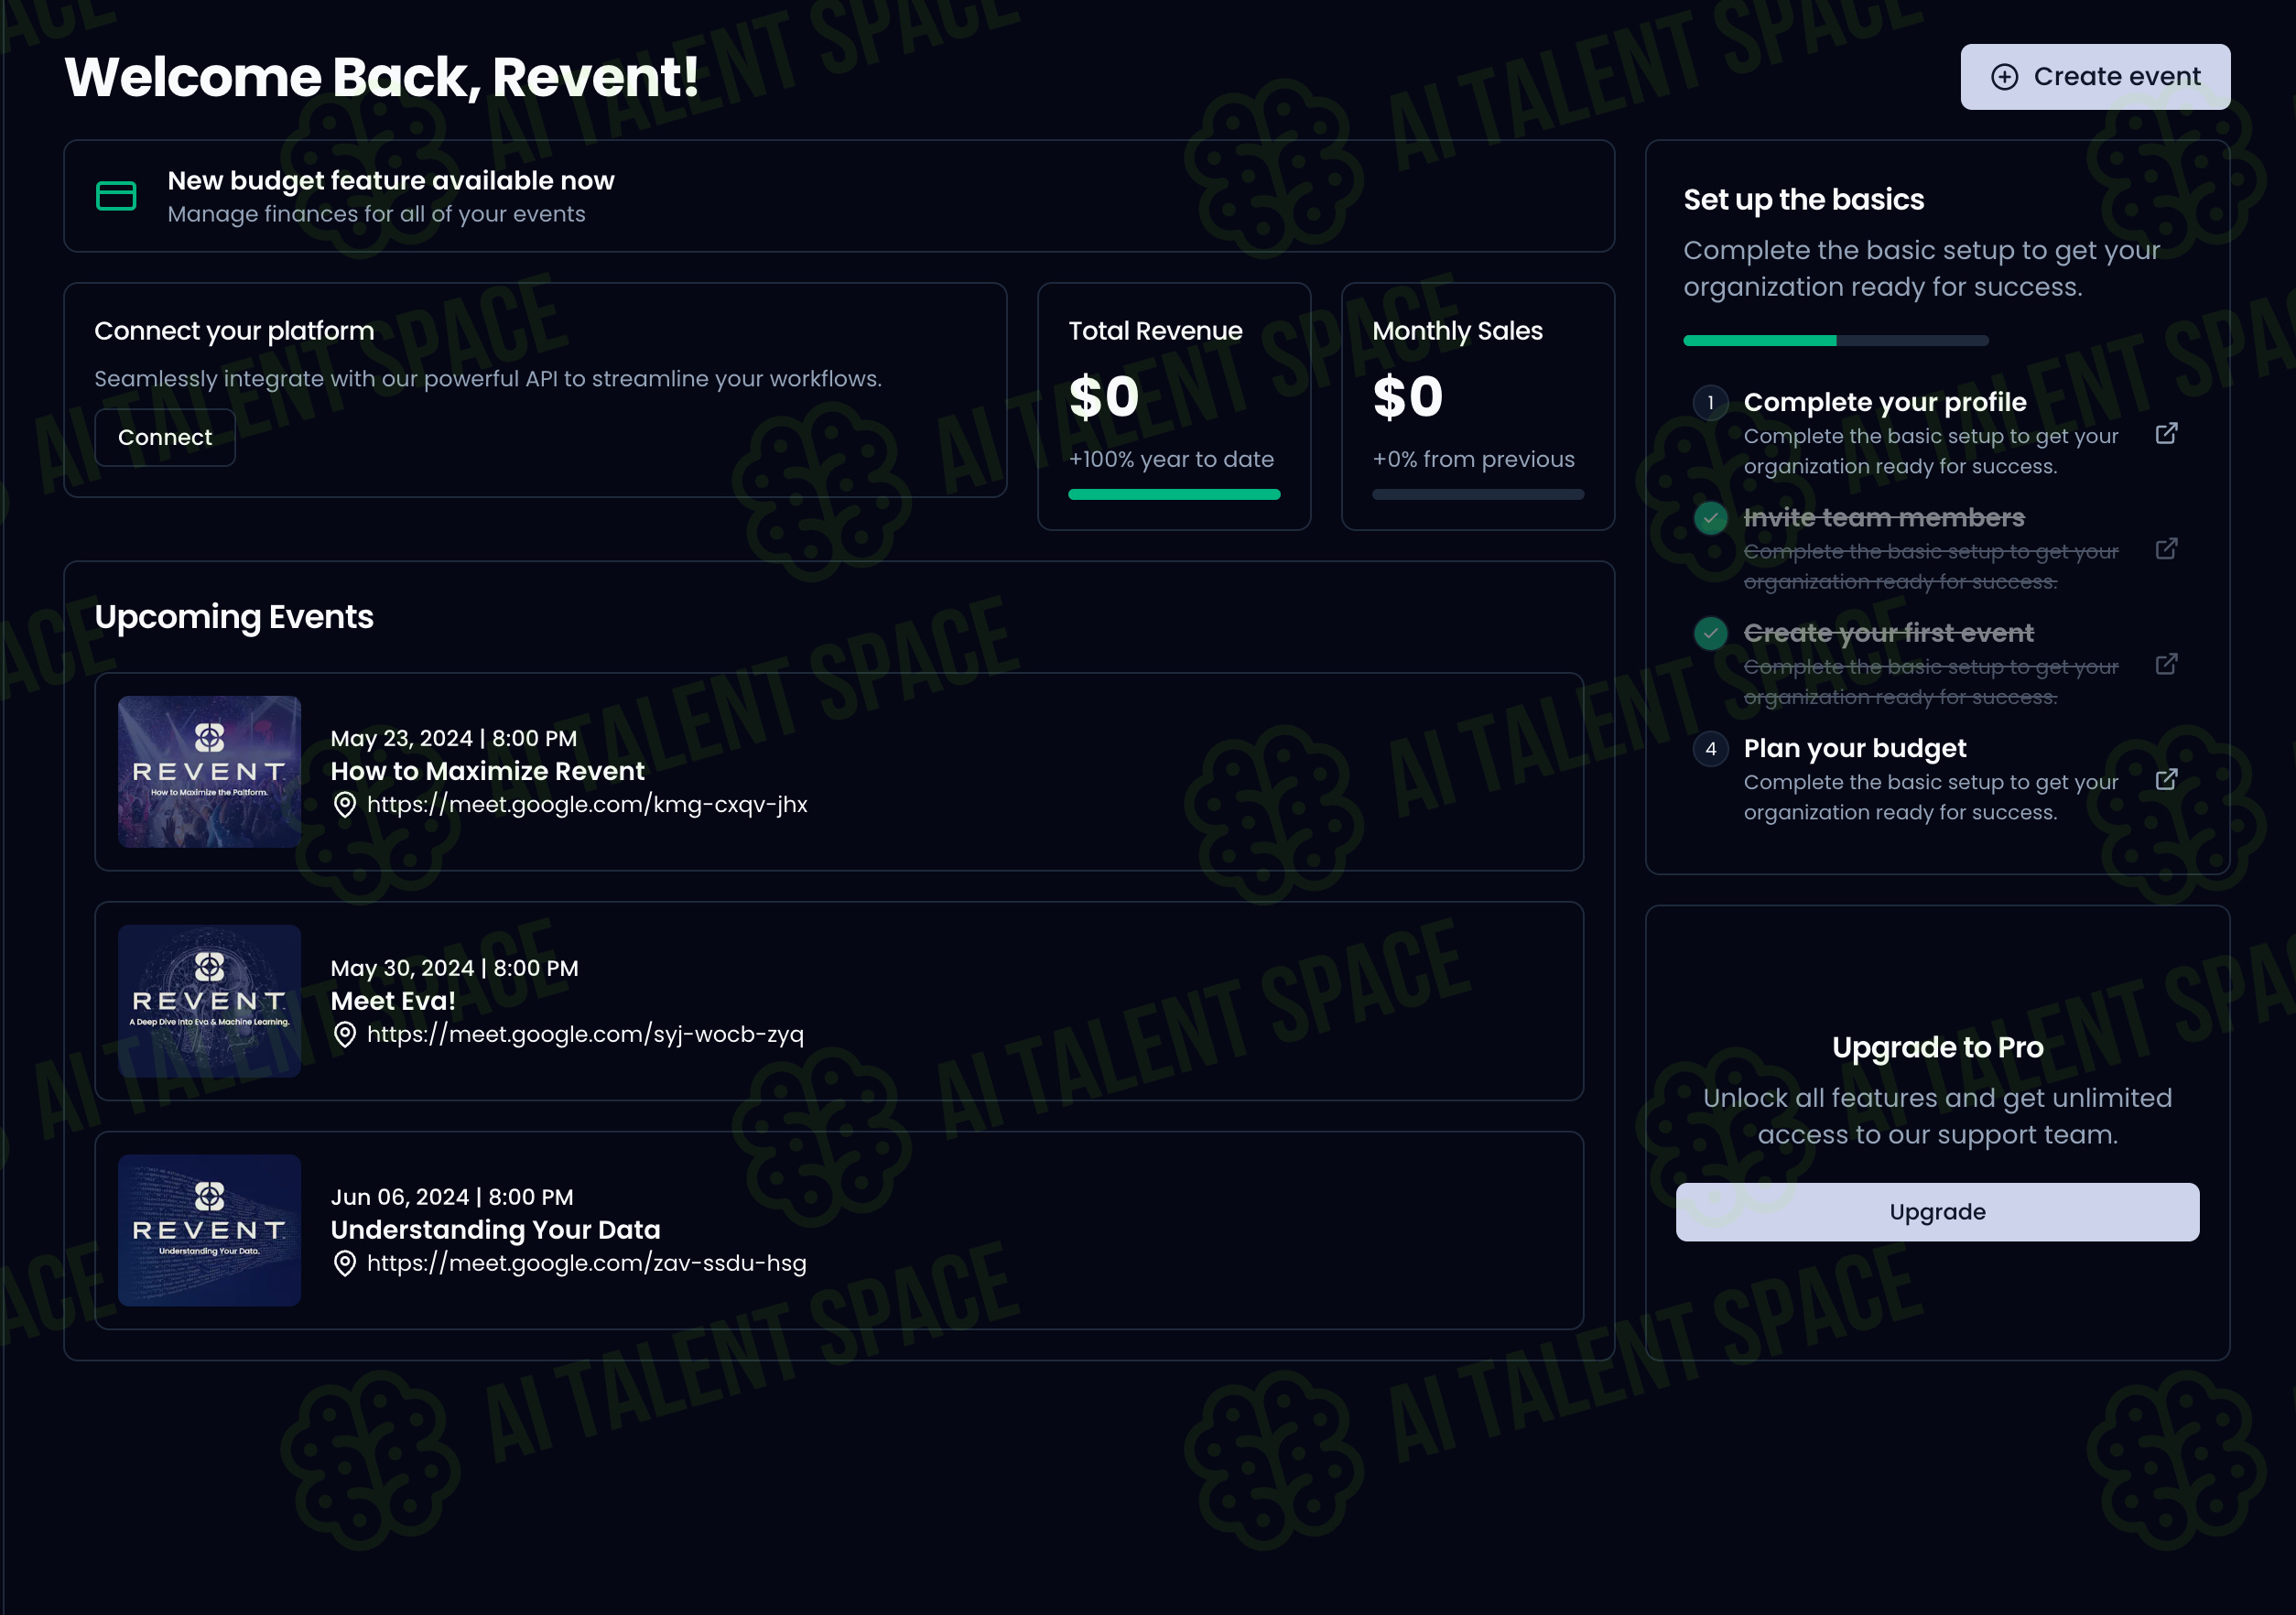Open link meet.google.com/syj-wocb-zyq
Image resolution: width=2296 pixels, height=1615 pixels.
click(x=585, y=1035)
